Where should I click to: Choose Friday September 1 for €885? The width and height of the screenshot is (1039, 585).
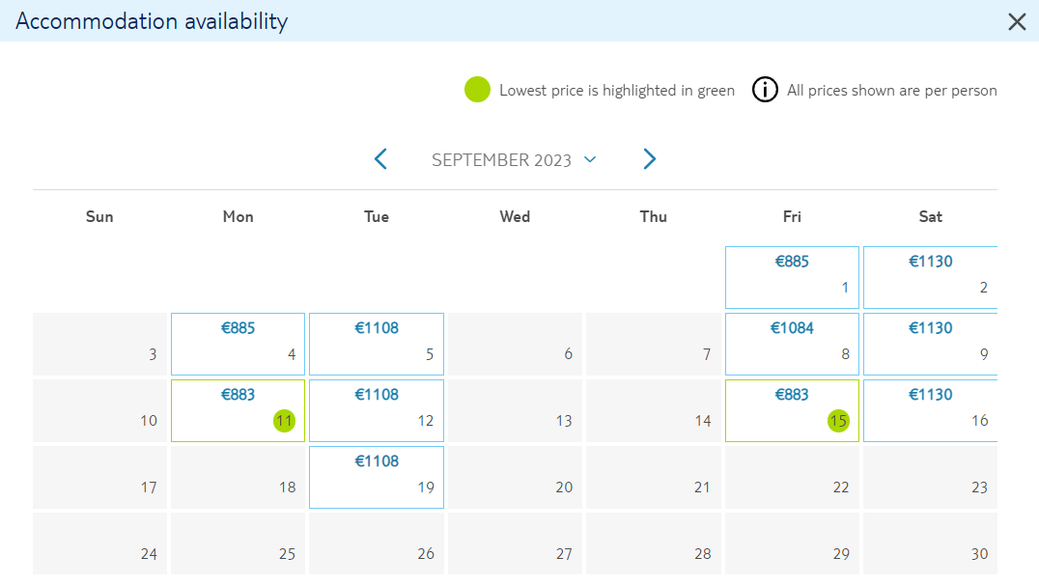(792, 278)
